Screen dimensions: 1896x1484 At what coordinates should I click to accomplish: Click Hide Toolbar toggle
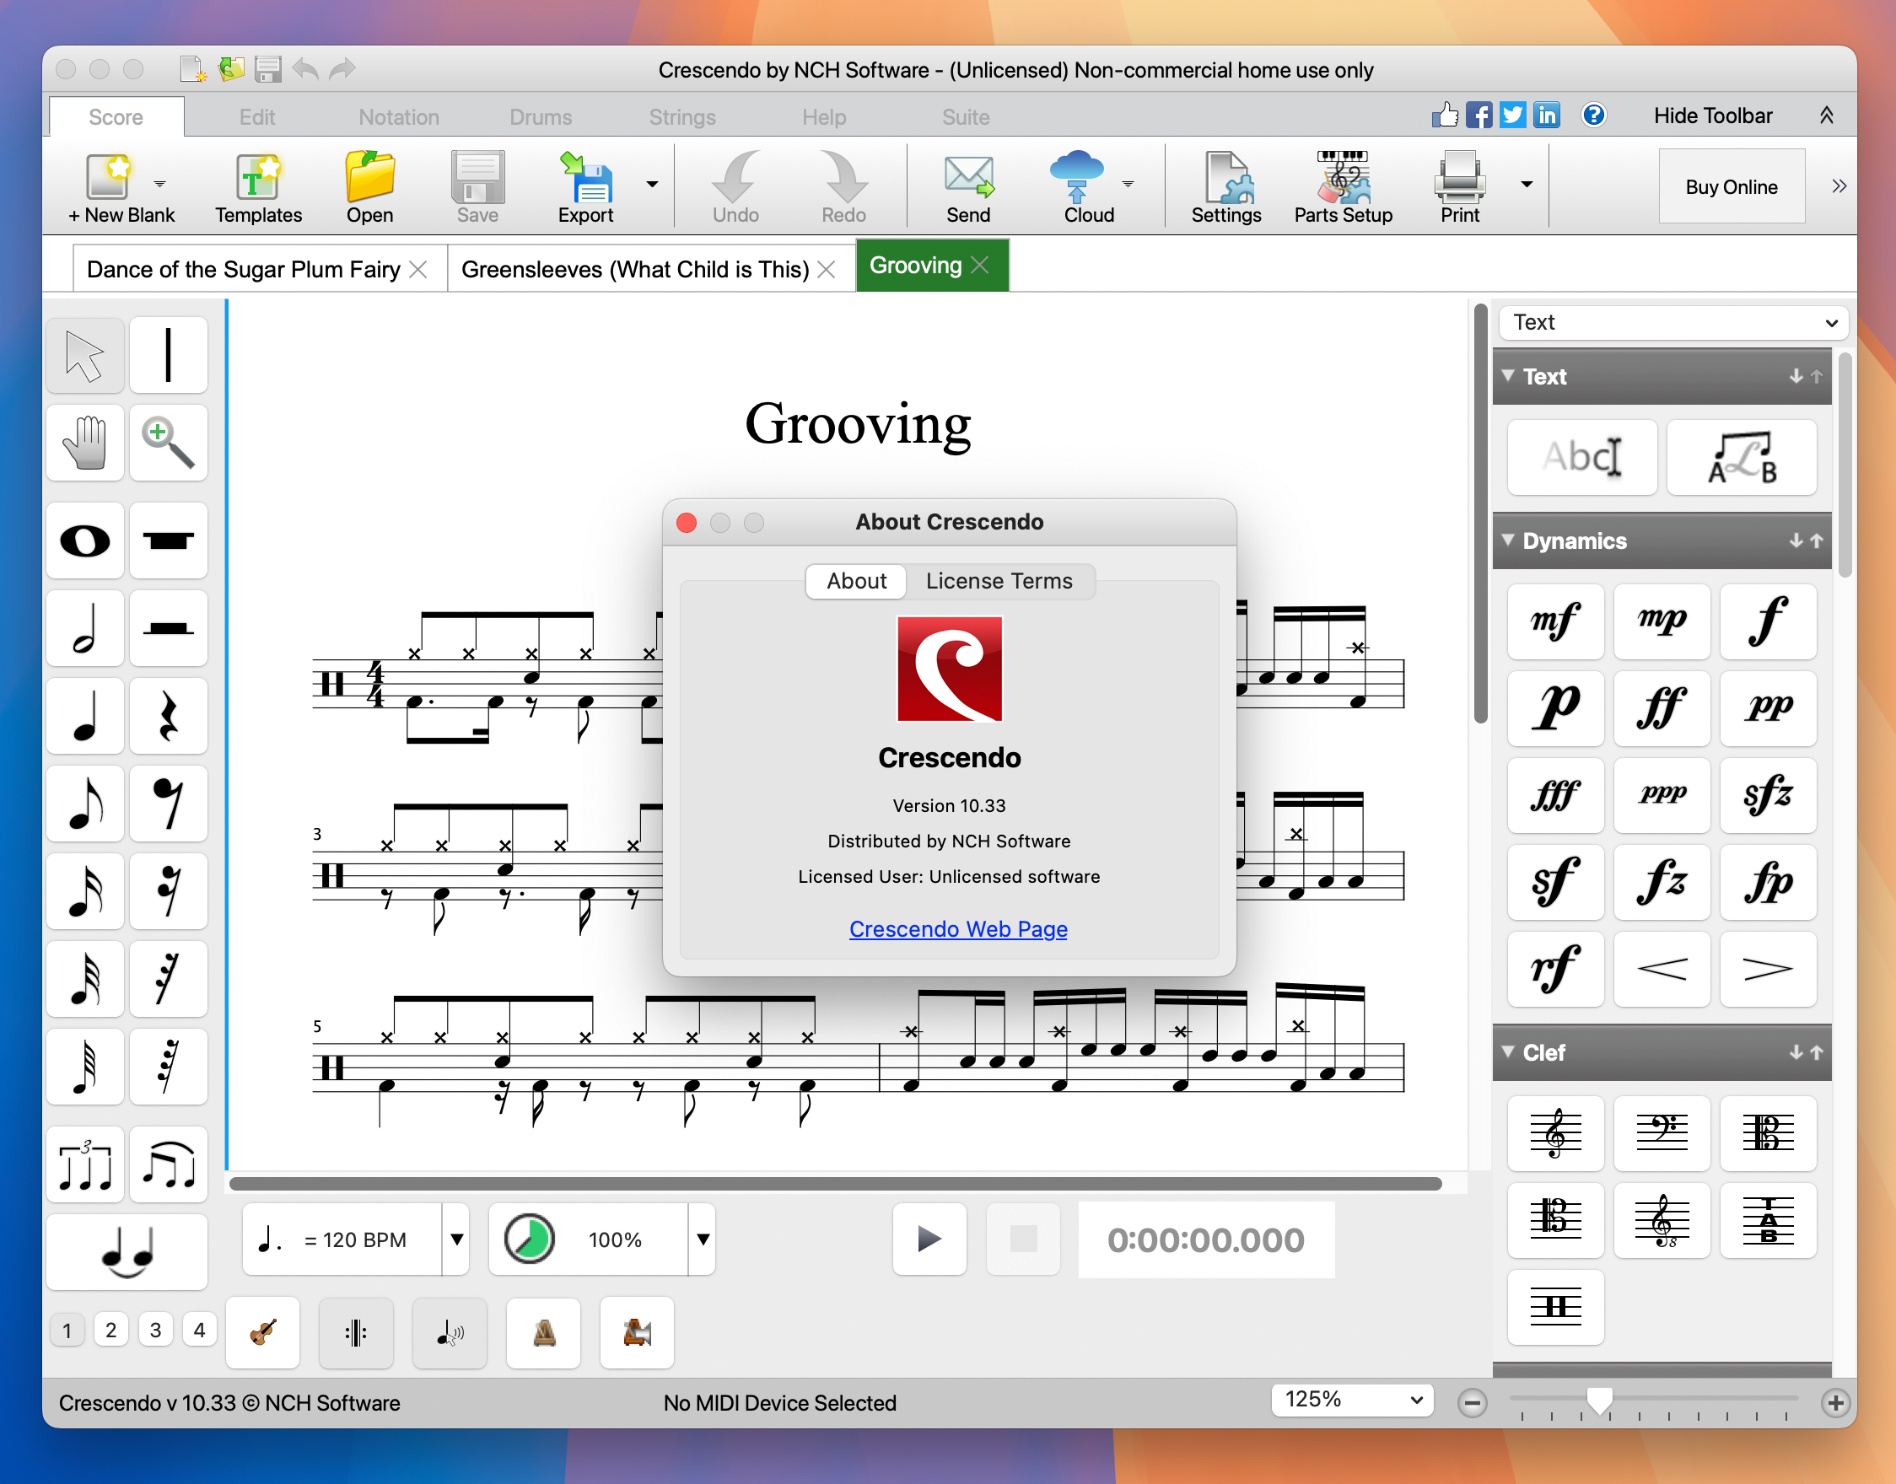coord(1712,116)
